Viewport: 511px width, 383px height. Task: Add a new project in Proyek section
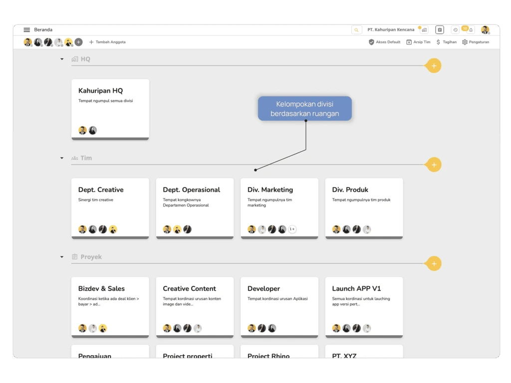pyautogui.click(x=434, y=263)
